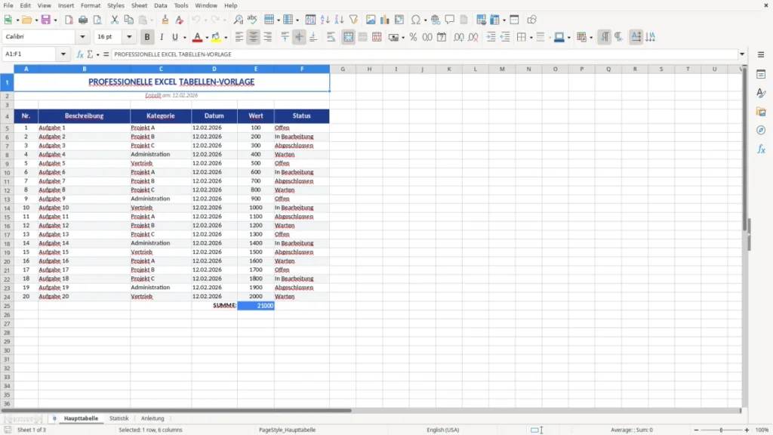Click the Format as Date icon
This screenshot has height=435, width=773.
click(x=442, y=37)
